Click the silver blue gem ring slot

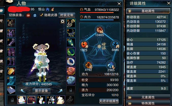(71, 62)
